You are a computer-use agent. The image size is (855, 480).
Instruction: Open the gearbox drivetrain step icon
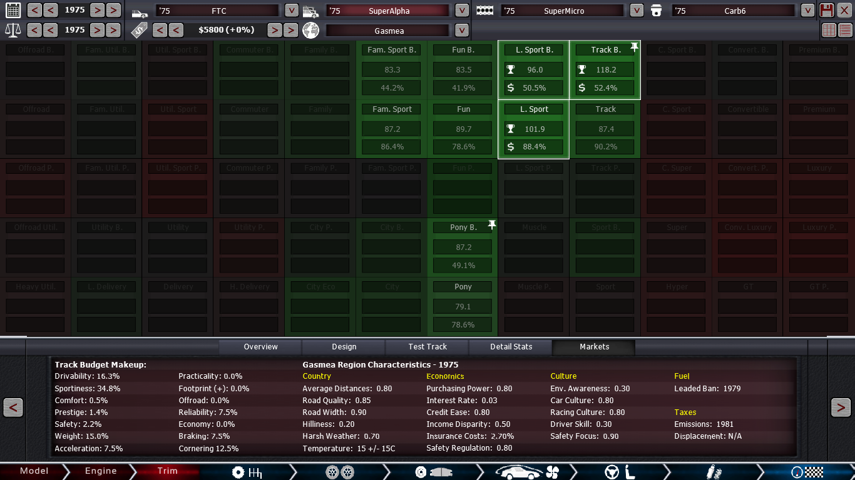(247, 472)
